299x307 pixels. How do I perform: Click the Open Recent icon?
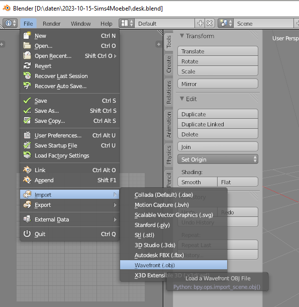[27, 55]
